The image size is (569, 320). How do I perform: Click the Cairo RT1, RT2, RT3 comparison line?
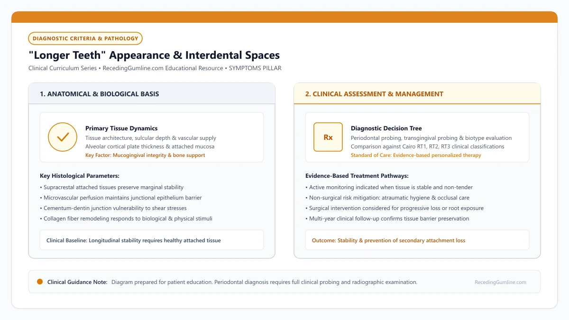428,146
